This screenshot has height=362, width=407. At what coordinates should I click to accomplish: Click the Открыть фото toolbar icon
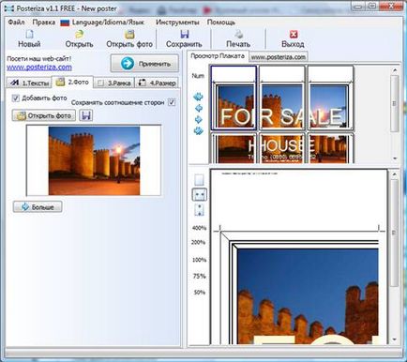click(x=129, y=34)
